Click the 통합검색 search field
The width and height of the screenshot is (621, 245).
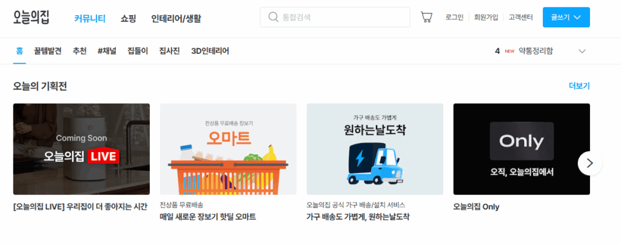pos(335,18)
